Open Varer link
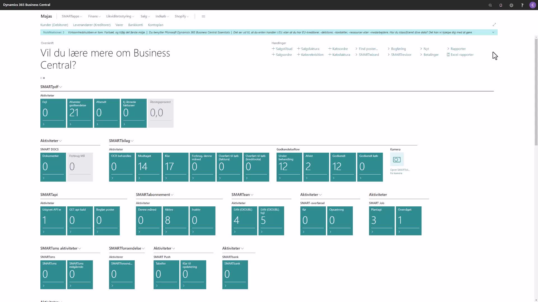538x302 pixels. click(119, 25)
